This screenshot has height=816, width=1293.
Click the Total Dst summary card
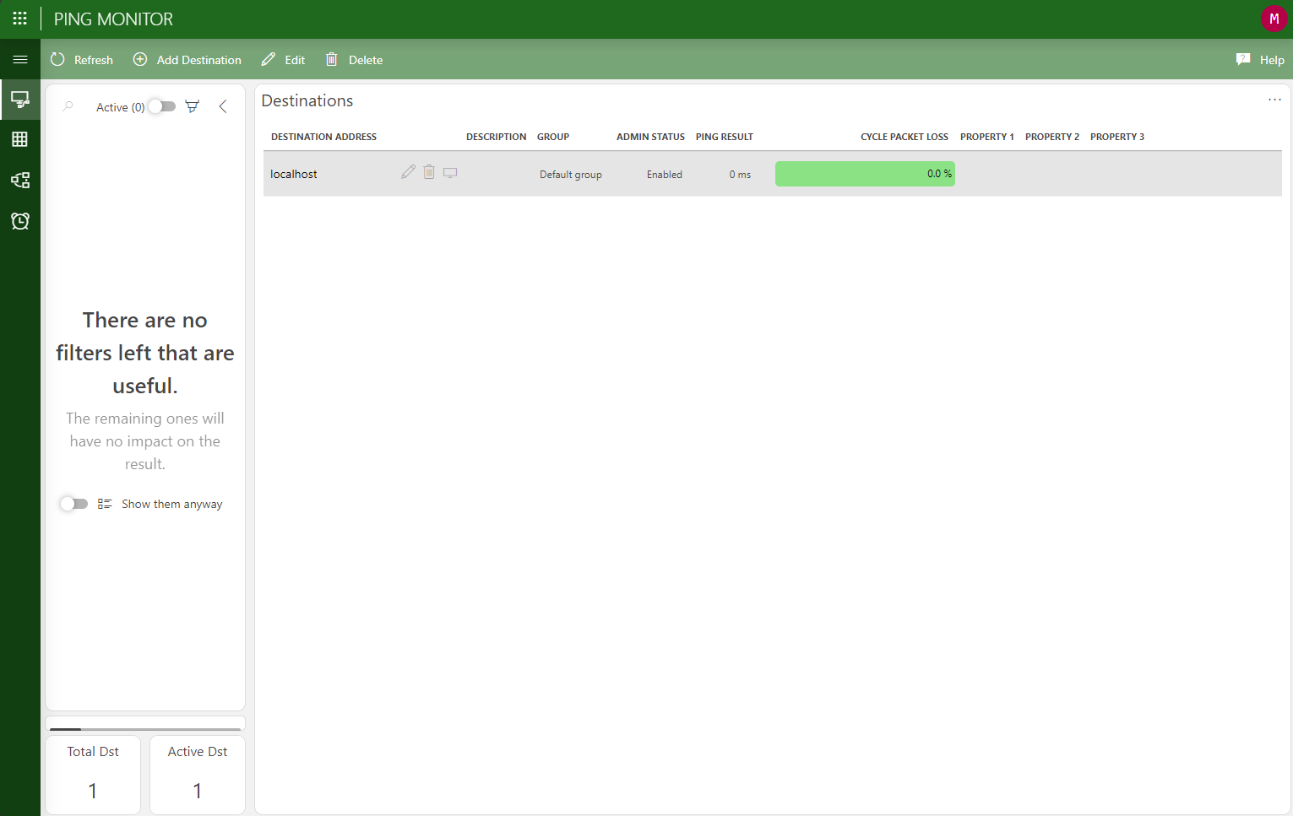coord(93,775)
